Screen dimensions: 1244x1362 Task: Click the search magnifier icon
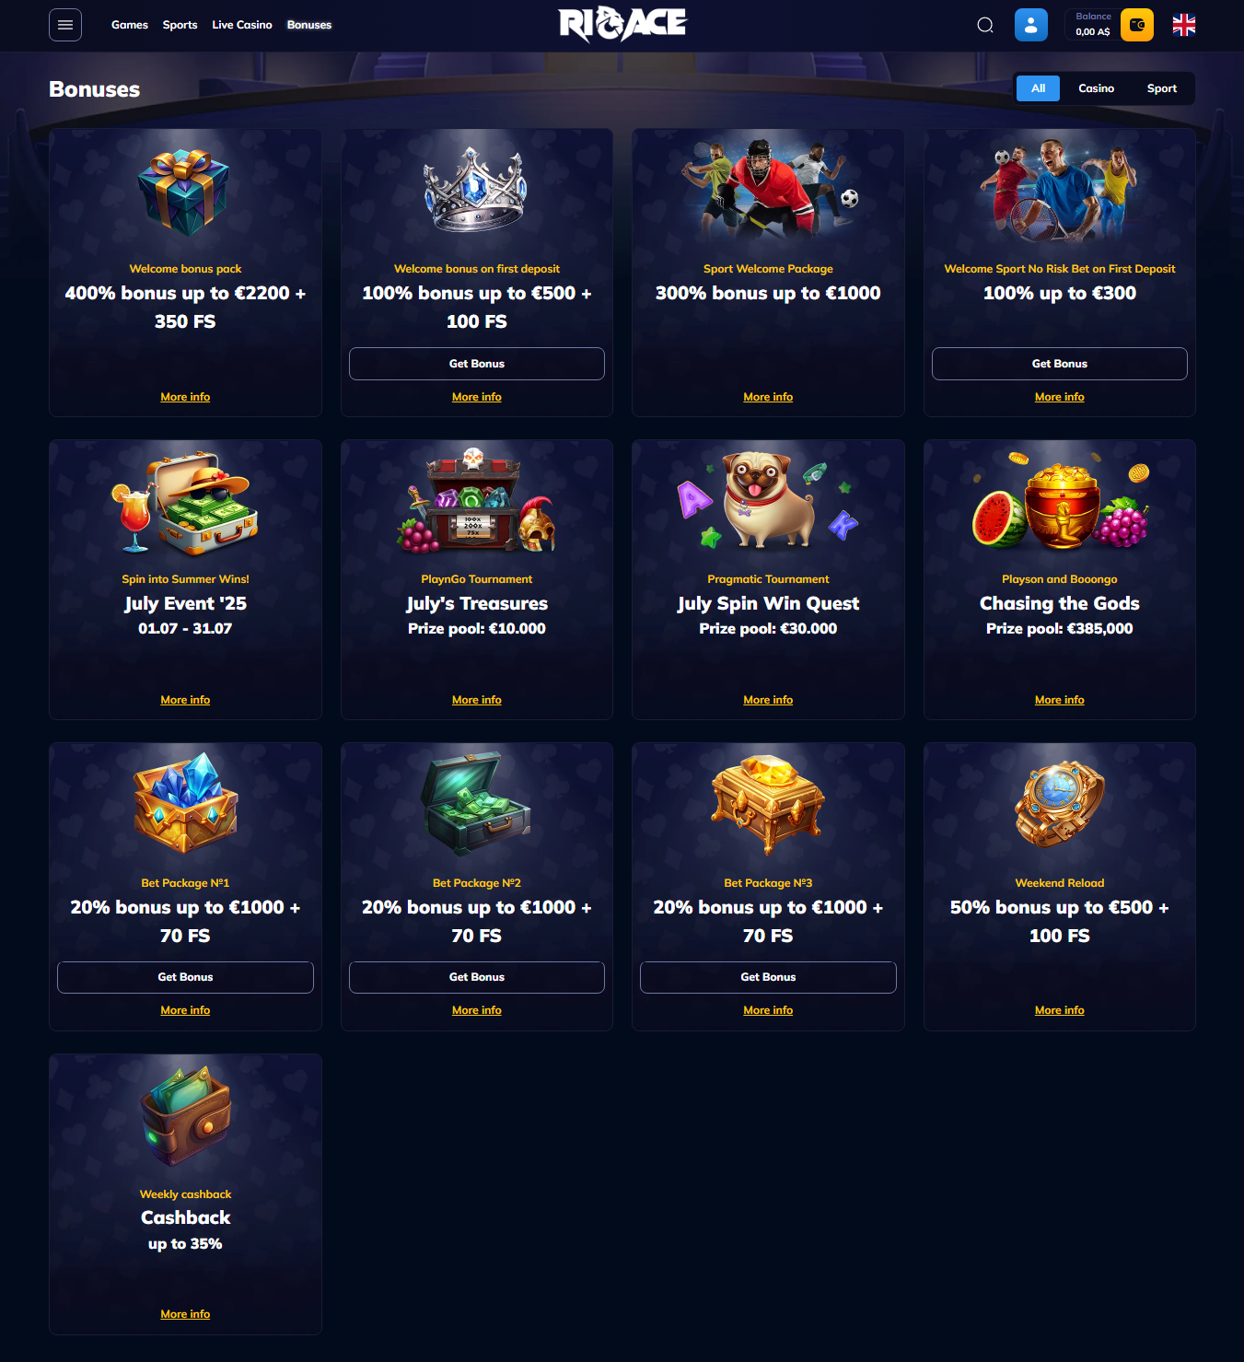tap(985, 25)
